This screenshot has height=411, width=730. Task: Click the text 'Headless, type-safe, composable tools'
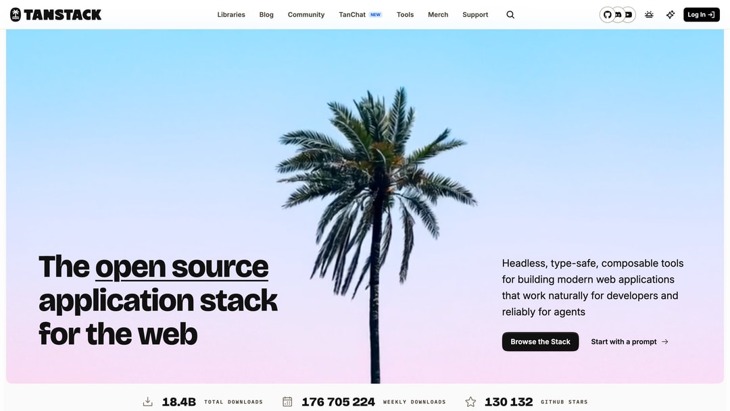(x=593, y=263)
